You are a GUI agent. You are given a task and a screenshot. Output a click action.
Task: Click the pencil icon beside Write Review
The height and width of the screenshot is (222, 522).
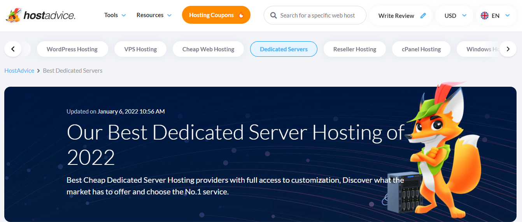point(423,16)
